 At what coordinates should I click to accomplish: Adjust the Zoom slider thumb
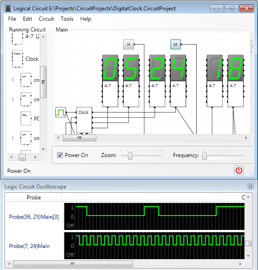point(130,156)
